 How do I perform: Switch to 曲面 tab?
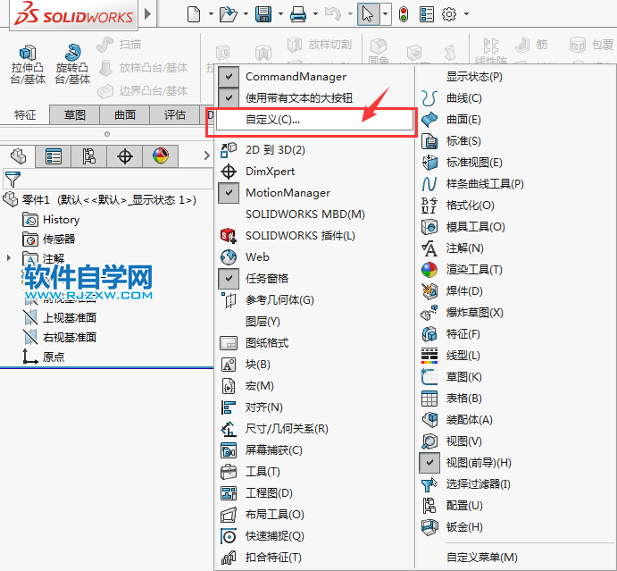pyautogui.click(x=125, y=115)
